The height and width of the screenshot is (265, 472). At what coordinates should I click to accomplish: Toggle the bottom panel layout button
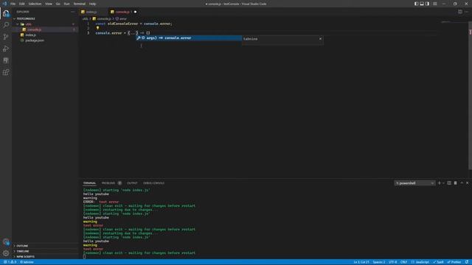(422, 4)
